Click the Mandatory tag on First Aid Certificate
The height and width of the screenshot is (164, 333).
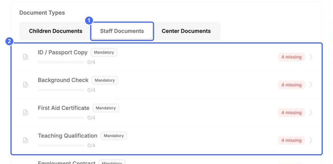pyautogui.click(x=106, y=108)
